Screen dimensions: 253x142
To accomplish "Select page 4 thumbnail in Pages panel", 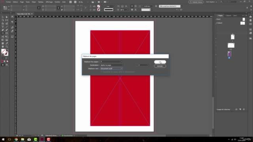I will point(229,54).
